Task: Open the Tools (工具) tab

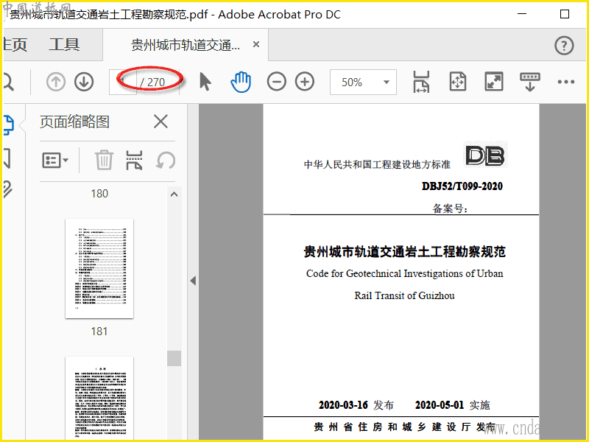Action: click(64, 45)
